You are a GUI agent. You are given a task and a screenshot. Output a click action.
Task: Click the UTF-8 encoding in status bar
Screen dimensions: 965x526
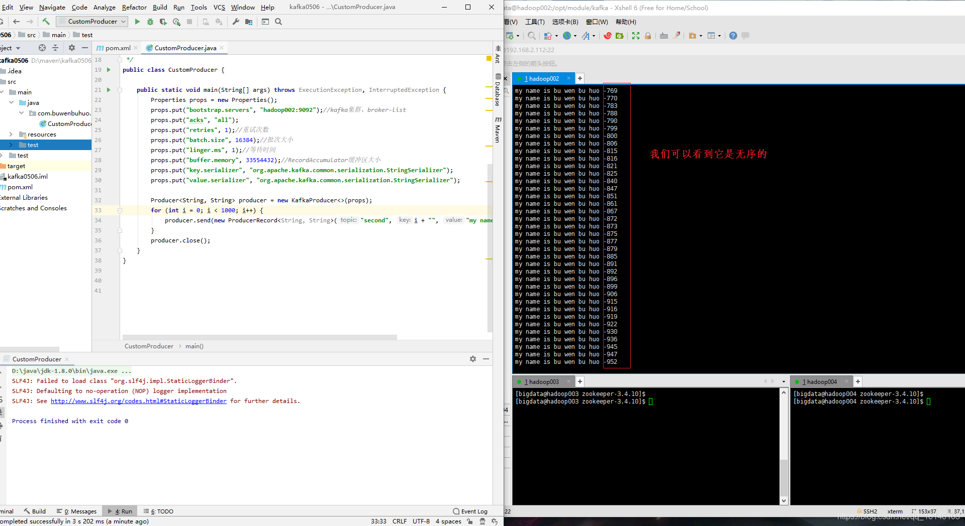pyautogui.click(x=421, y=521)
